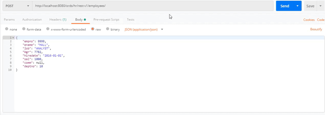Choose x-www-form-urlencoded body type
This screenshot has height=115, width=325.
coord(66,29)
